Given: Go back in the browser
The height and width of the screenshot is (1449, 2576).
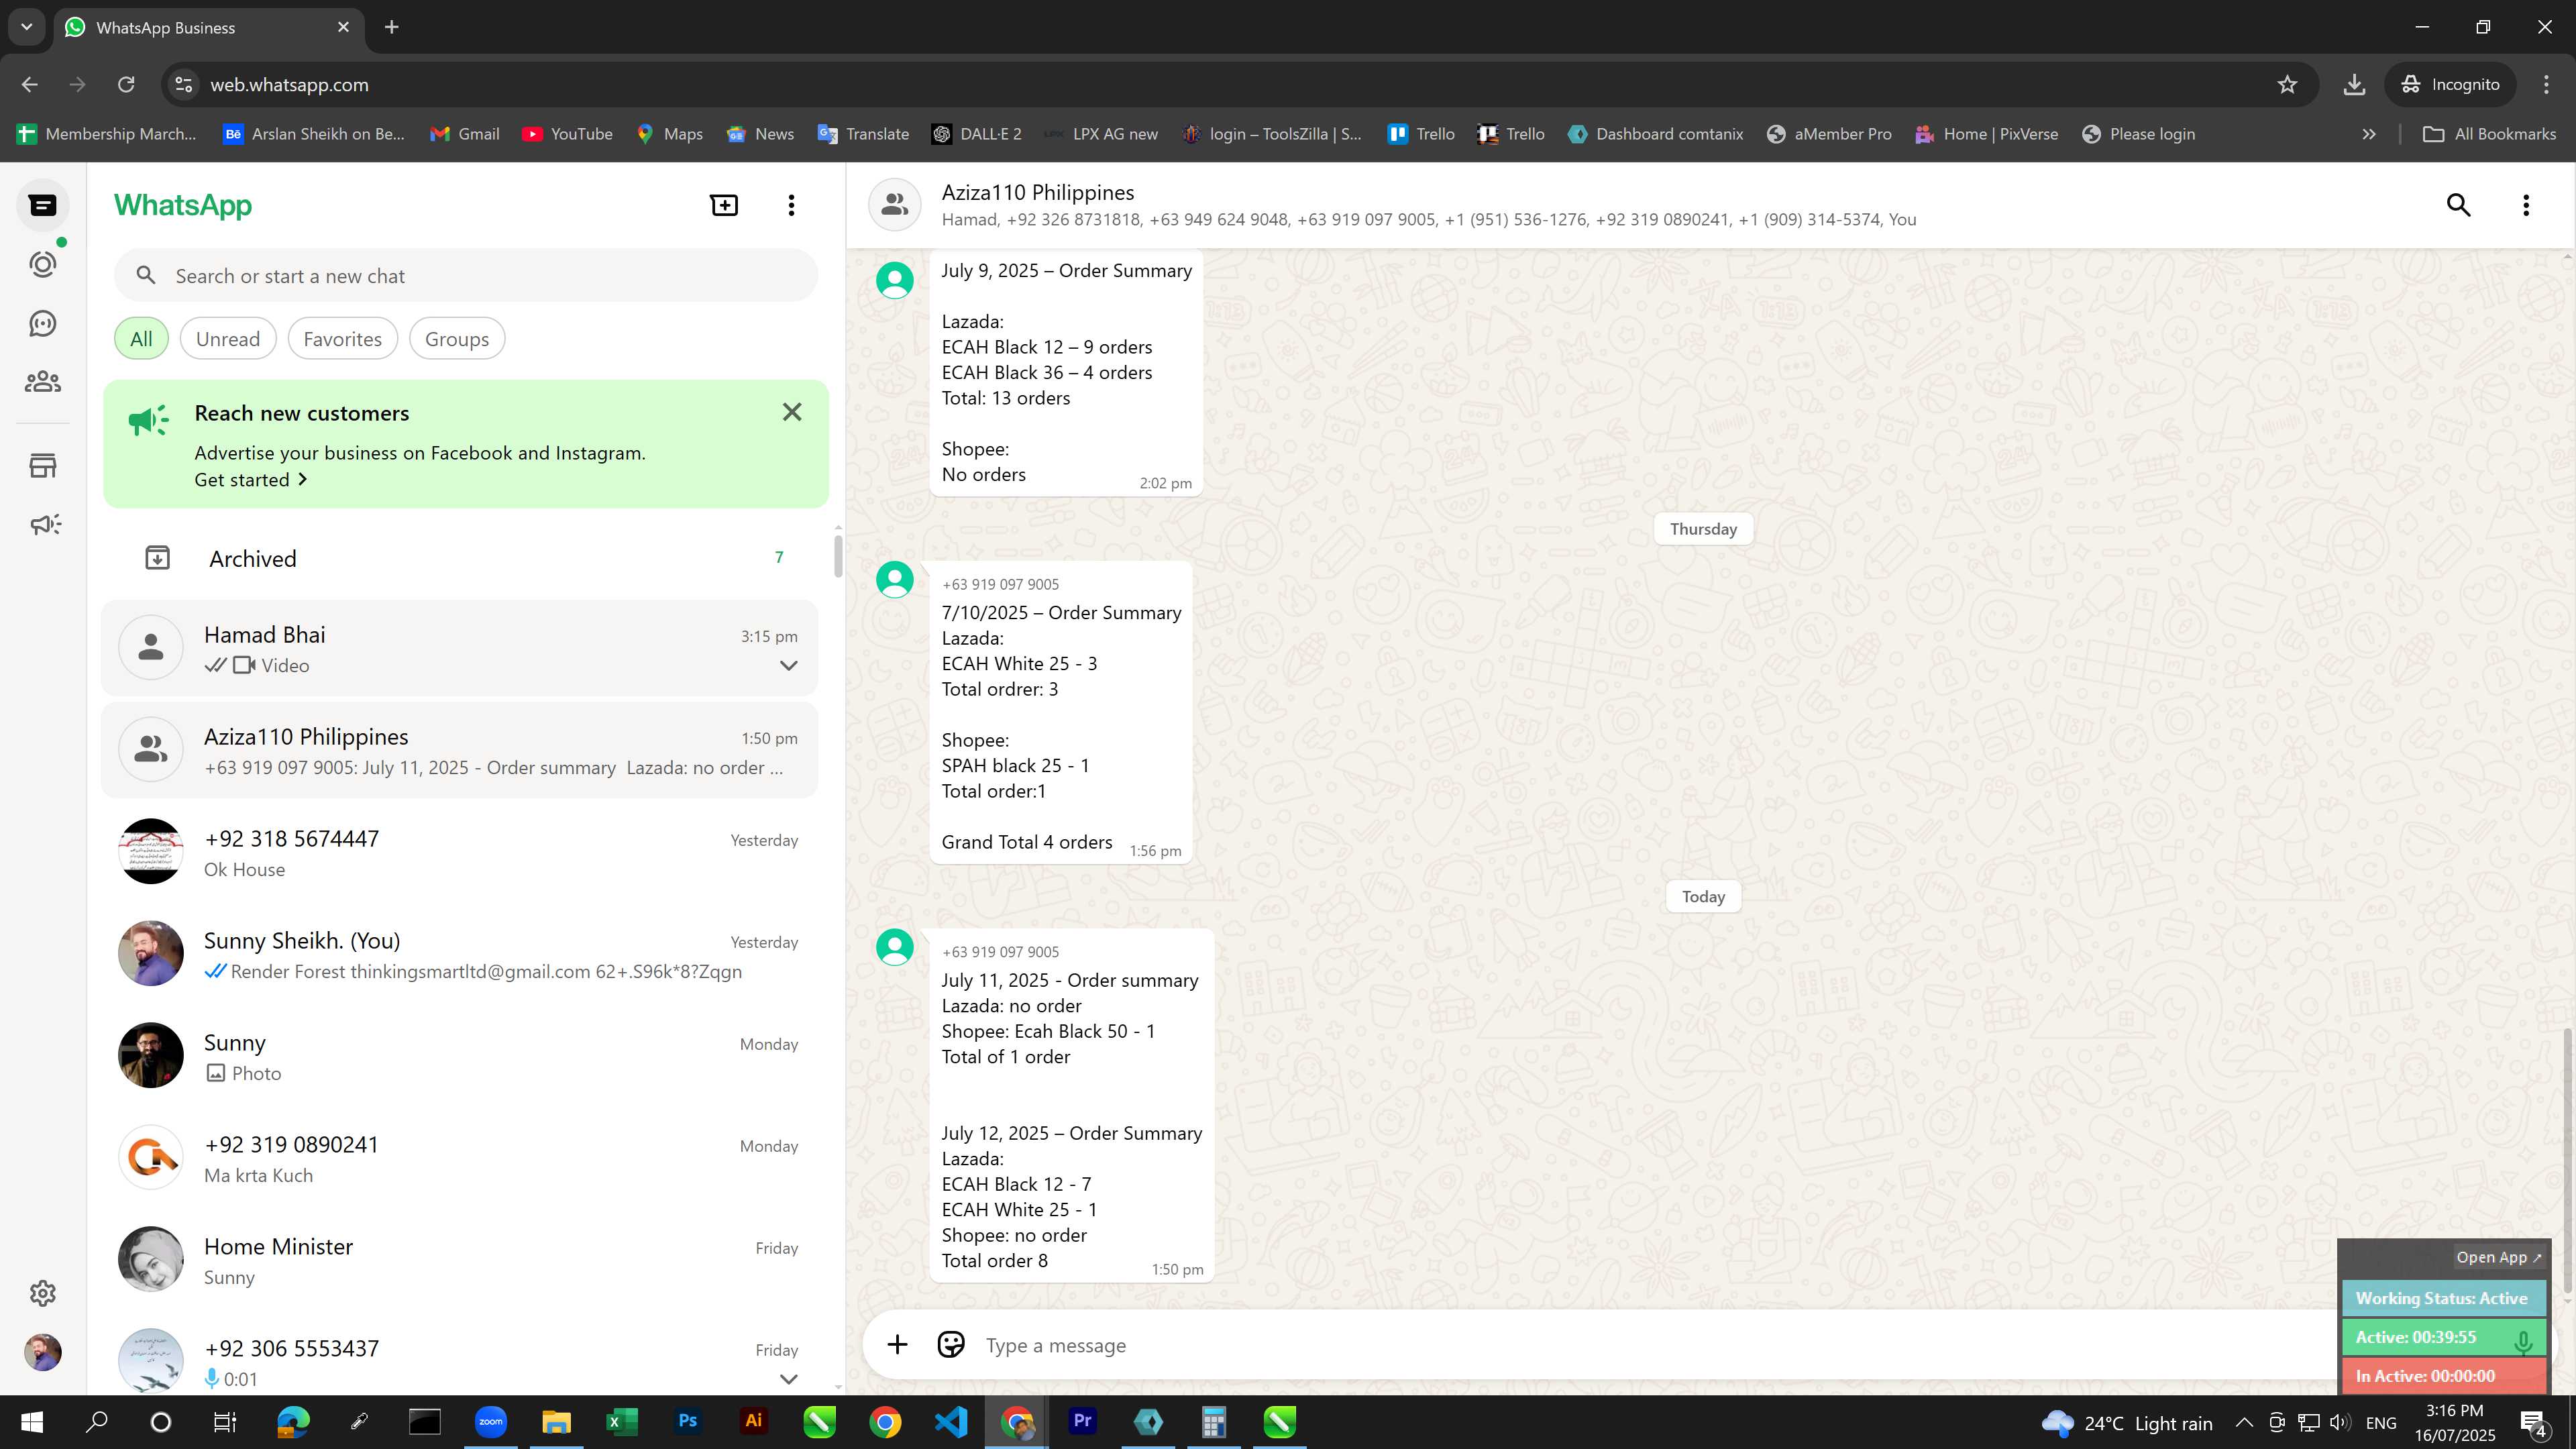Looking at the screenshot, I should click(x=30, y=85).
